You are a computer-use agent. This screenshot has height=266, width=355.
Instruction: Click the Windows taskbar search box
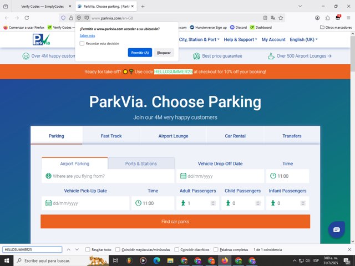(61, 260)
